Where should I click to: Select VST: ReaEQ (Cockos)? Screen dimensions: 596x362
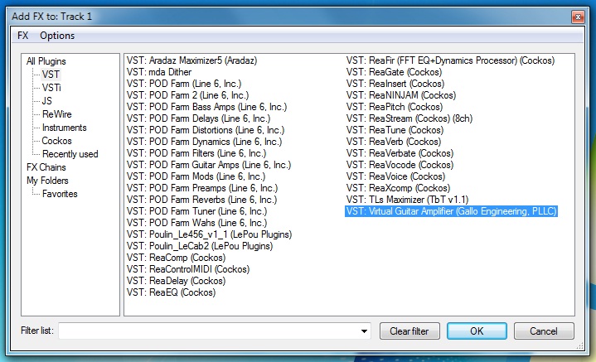point(171,292)
